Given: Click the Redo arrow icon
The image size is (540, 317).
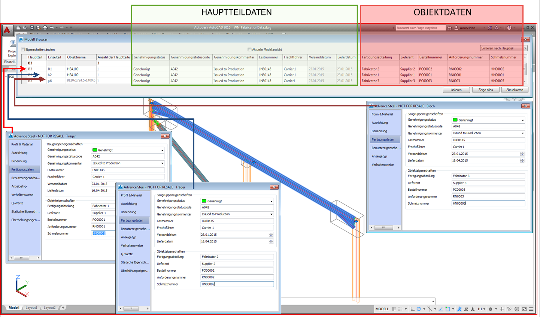Looking at the screenshot, I should point(62,28).
